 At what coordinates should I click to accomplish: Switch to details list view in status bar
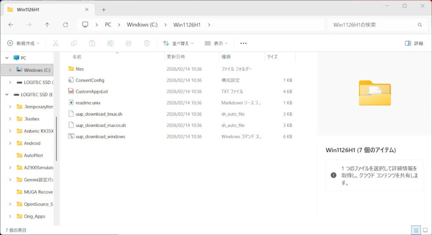416,230
